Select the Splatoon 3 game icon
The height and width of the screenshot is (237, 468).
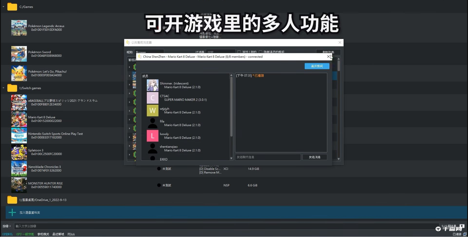coord(19,152)
